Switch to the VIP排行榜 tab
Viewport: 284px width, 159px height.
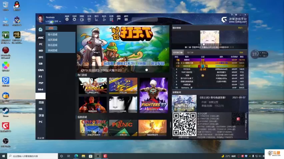178,52
